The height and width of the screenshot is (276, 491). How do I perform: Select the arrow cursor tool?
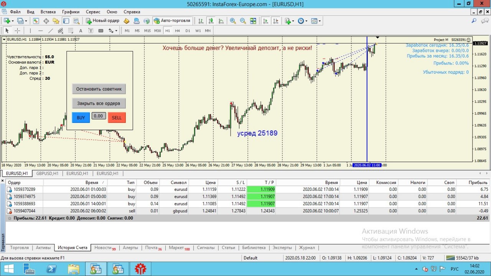7,31
